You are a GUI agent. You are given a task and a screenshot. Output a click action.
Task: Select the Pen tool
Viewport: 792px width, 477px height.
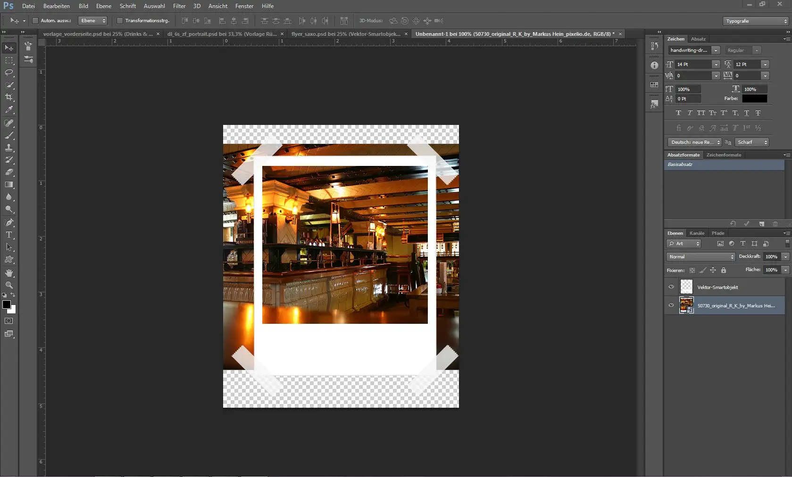(9, 222)
